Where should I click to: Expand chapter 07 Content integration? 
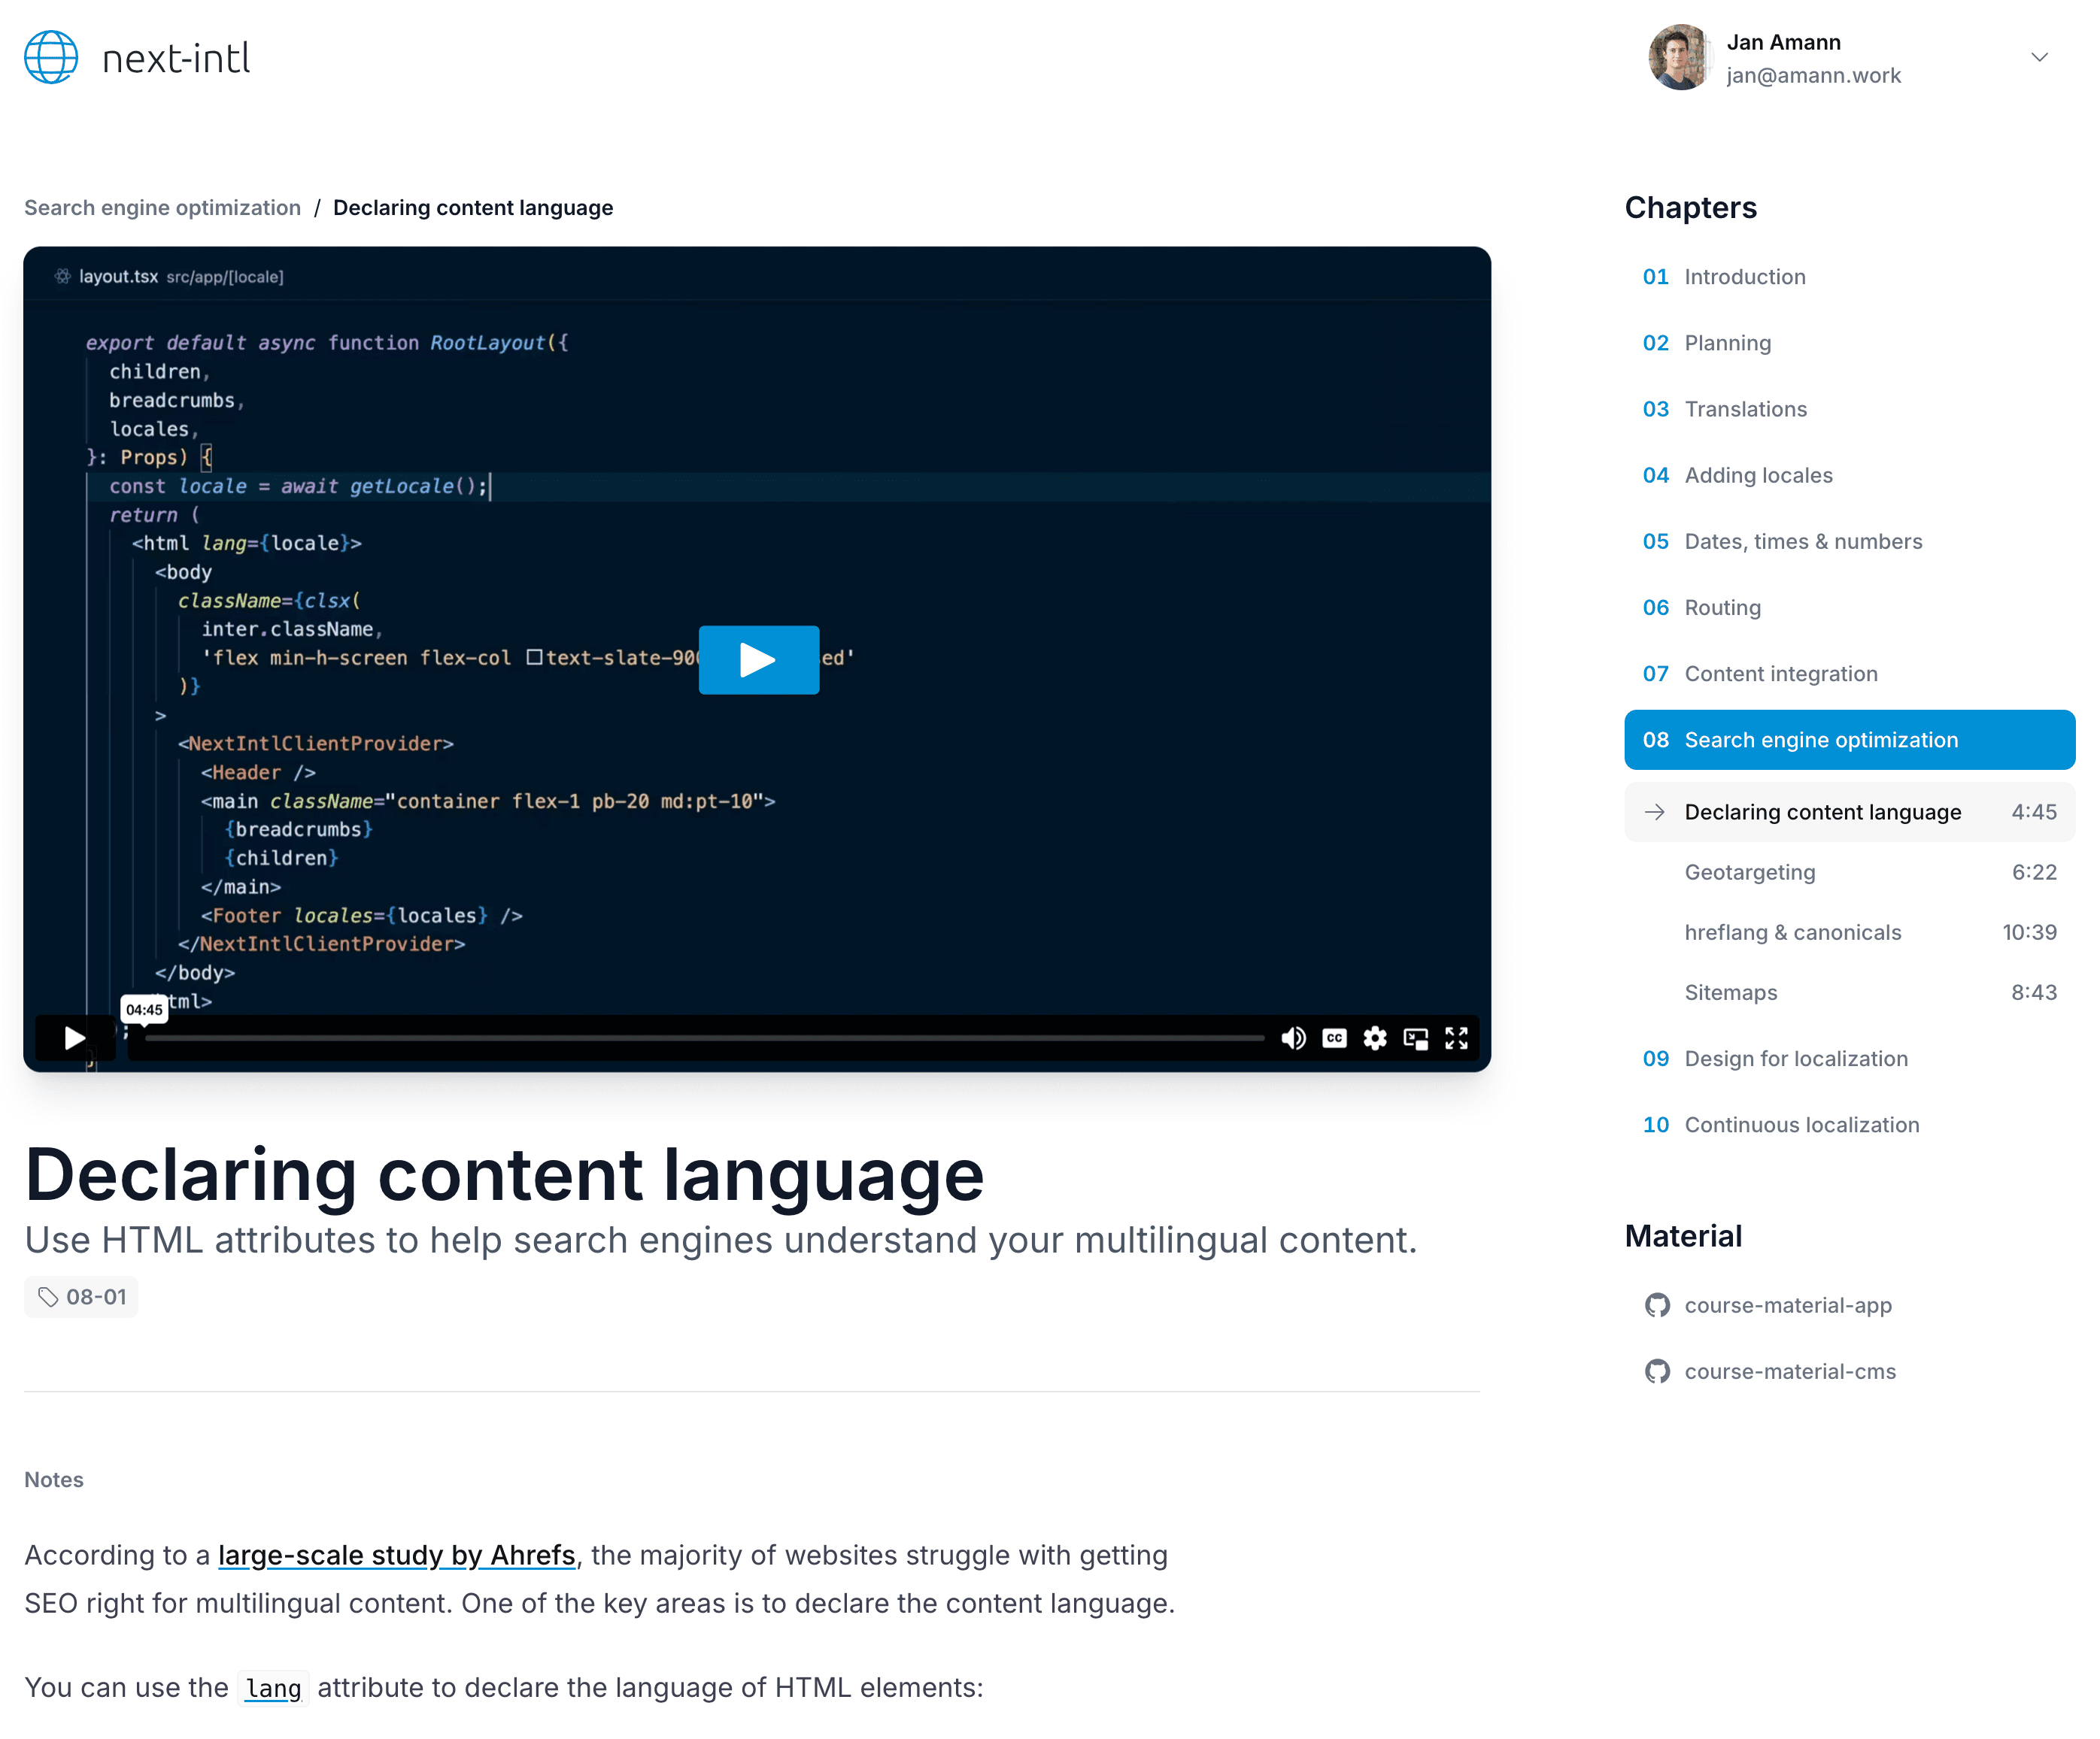pos(1780,674)
